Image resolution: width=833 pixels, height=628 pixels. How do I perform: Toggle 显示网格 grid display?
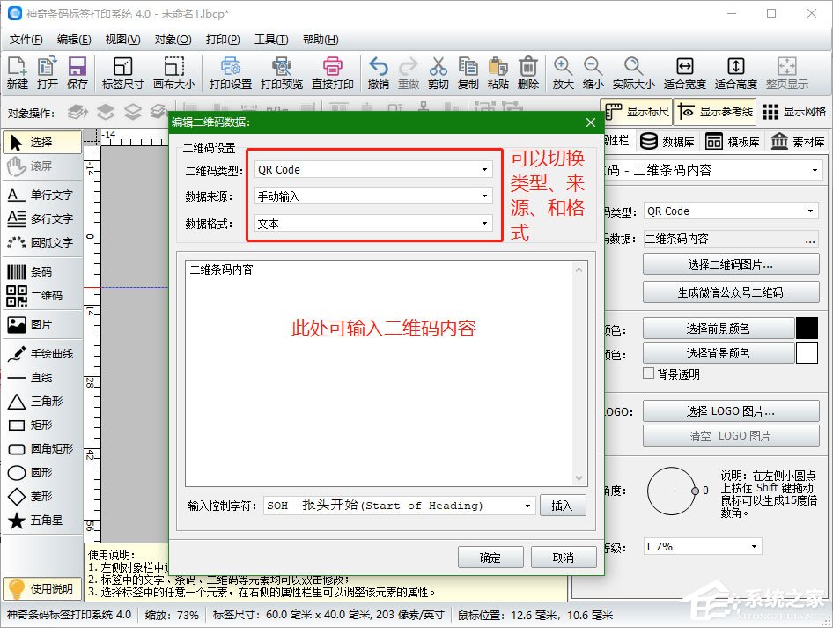pyautogui.click(x=797, y=112)
